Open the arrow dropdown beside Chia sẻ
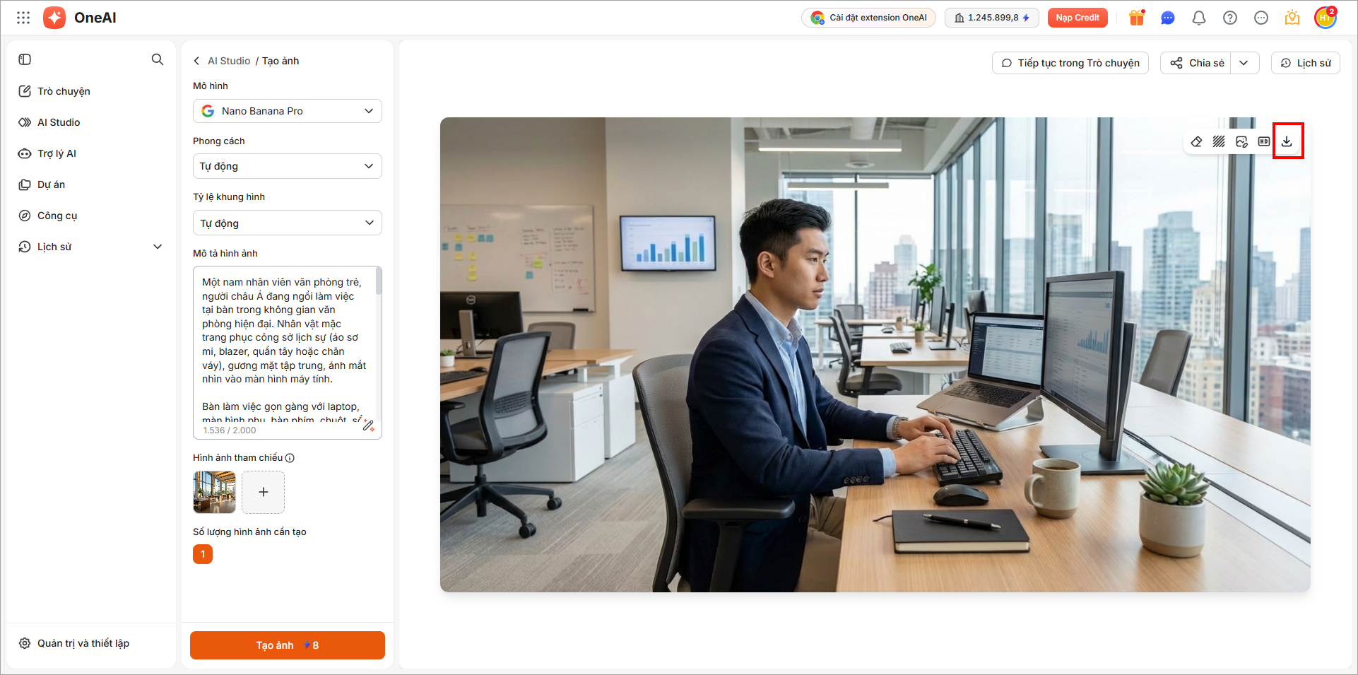1358x675 pixels. [x=1244, y=63]
